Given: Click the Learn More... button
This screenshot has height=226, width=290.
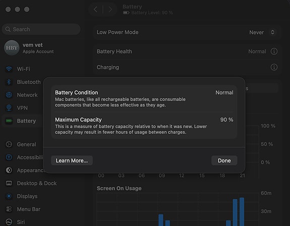Looking at the screenshot, I should pos(72,160).
